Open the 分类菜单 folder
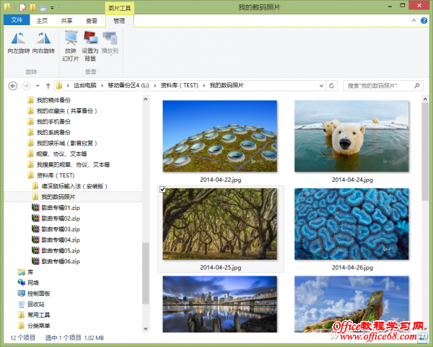The height and width of the screenshot is (347, 433). [34, 326]
